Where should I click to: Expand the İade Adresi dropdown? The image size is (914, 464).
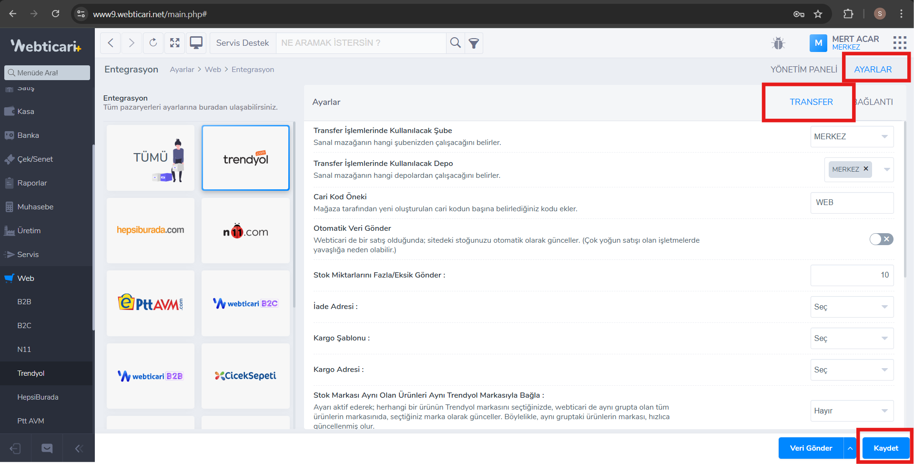(852, 307)
